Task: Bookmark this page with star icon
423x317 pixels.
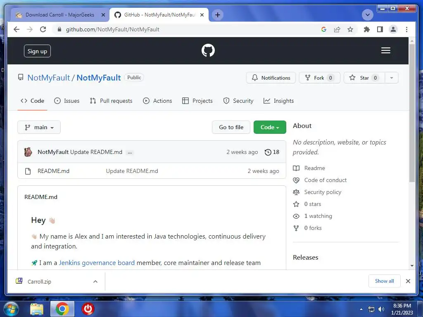Action: (350, 29)
